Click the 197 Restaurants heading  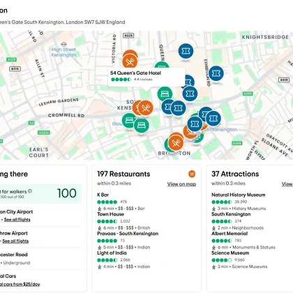point(123,174)
